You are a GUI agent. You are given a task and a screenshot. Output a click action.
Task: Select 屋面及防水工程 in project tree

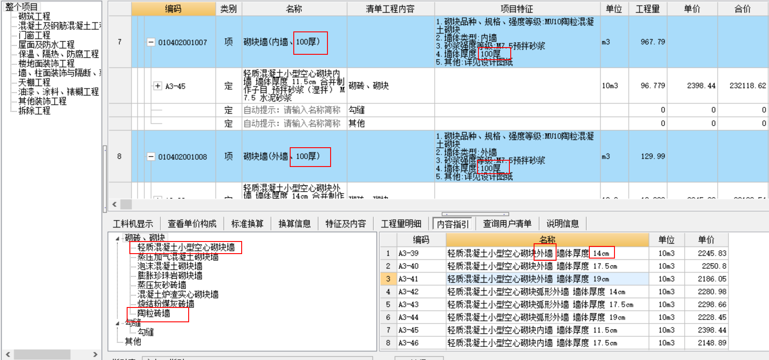pos(46,45)
